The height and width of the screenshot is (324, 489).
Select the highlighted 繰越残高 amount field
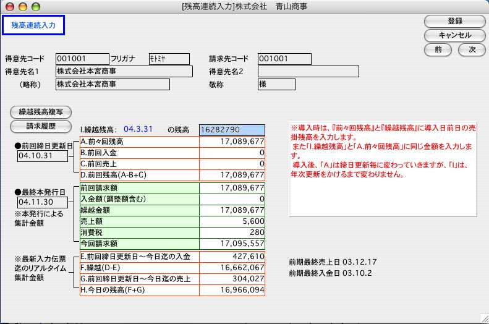[x=232, y=130]
